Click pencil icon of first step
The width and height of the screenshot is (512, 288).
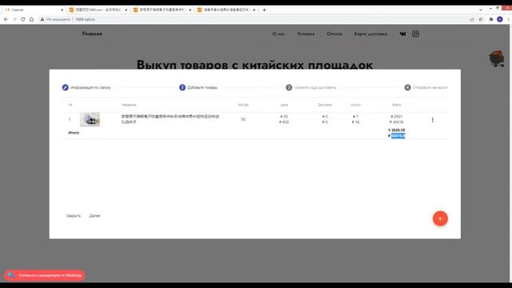pos(66,87)
